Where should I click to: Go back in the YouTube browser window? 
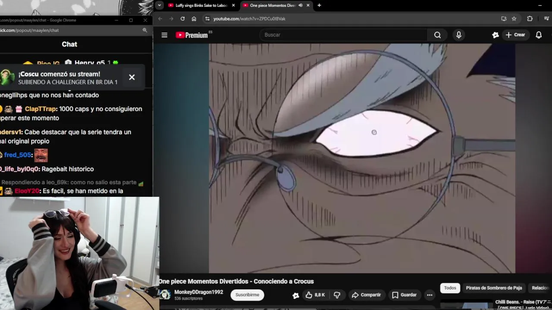point(160,19)
